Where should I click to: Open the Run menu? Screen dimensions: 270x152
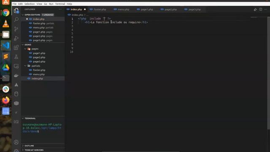click(x=51, y=4)
